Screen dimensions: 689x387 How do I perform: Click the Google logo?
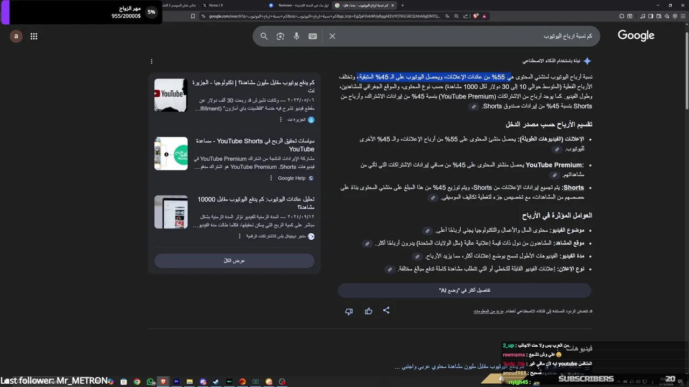point(636,35)
